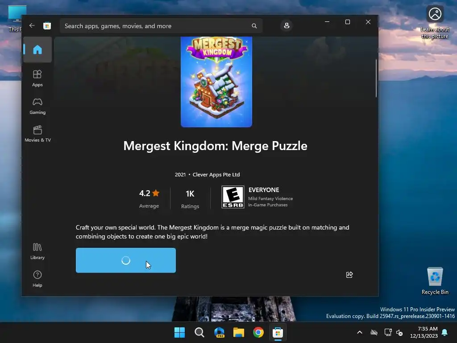Click the Craft your own special world description
457x343 pixels.
(212, 232)
